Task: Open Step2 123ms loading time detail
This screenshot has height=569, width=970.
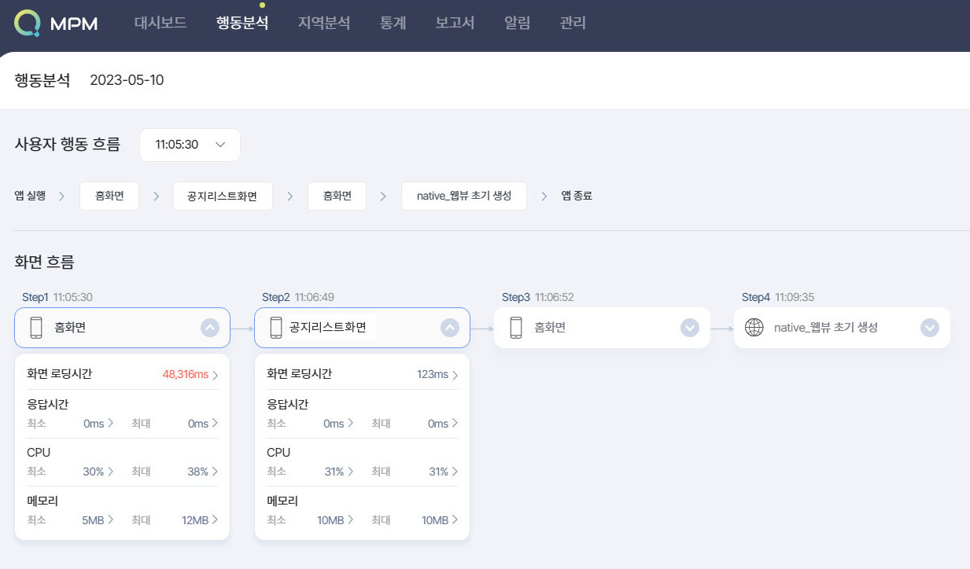Action: (437, 374)
